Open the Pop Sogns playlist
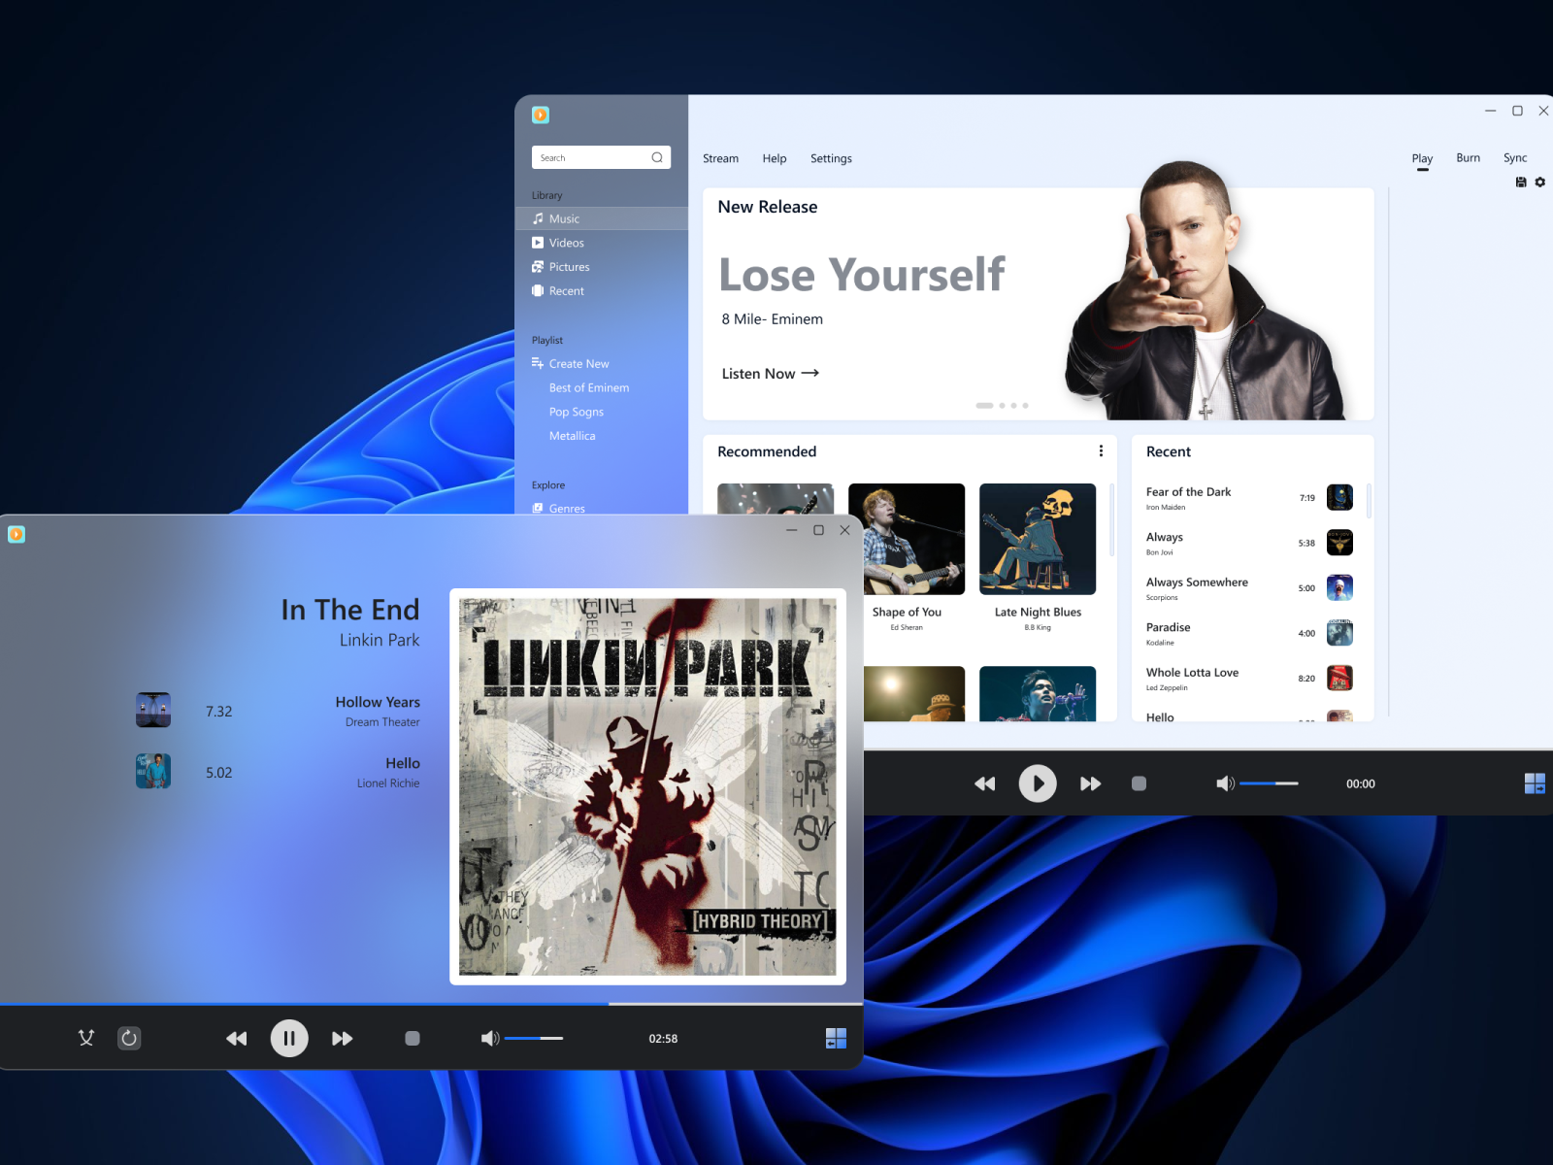Image resolution: width=1553 pixels, height=1165 pixels. coord(576,413)
